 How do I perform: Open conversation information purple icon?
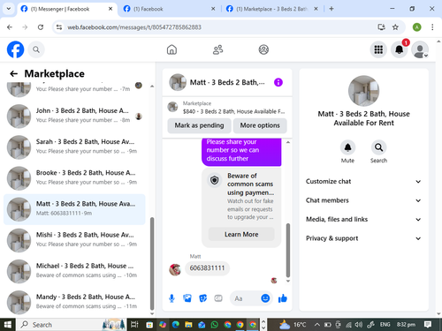click(x=278, y=82)
